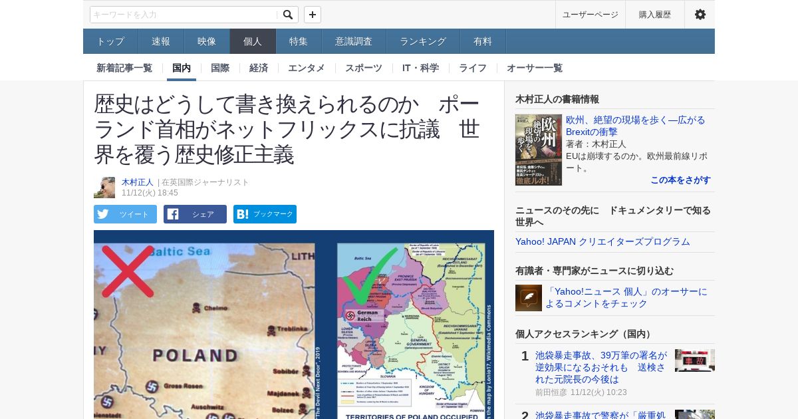Open 購入履歴 link
Viewport: 798px width, 419px height.
[x=655, y=15]
